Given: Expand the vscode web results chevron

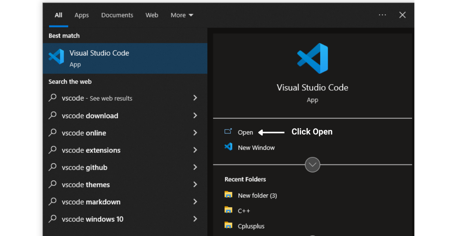Looking at the screenshot, I should click(x=195, y=98).
